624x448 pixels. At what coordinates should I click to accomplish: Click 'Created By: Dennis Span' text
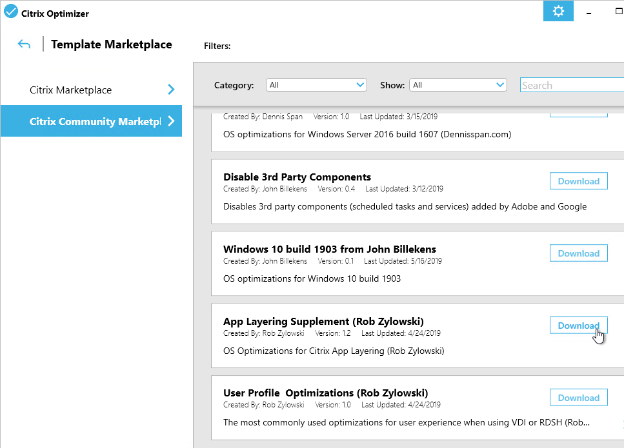263,117
